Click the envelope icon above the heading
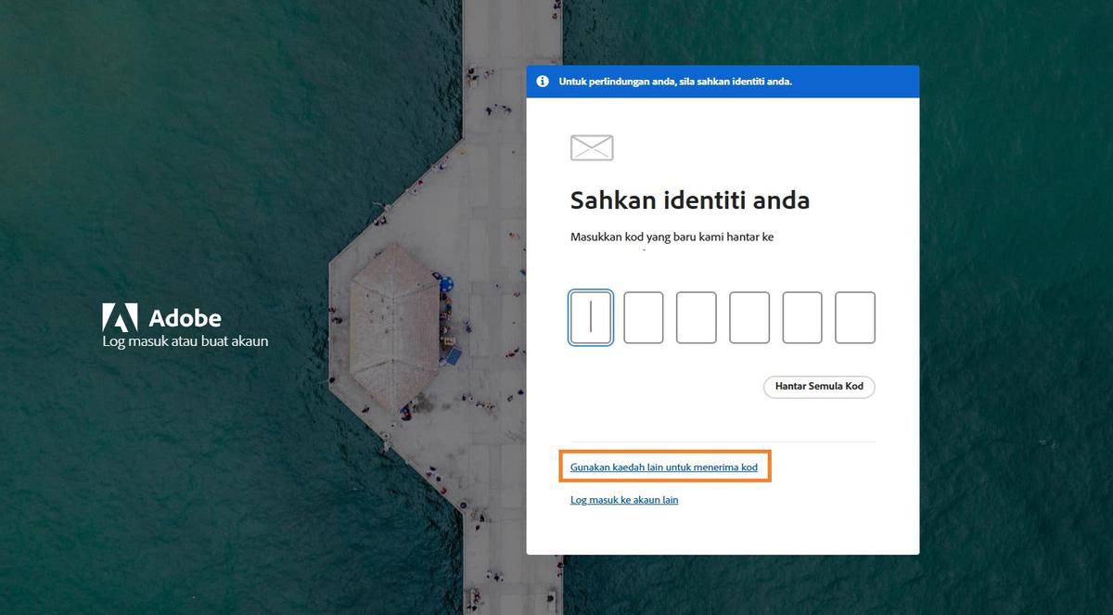 click(591, 147)
